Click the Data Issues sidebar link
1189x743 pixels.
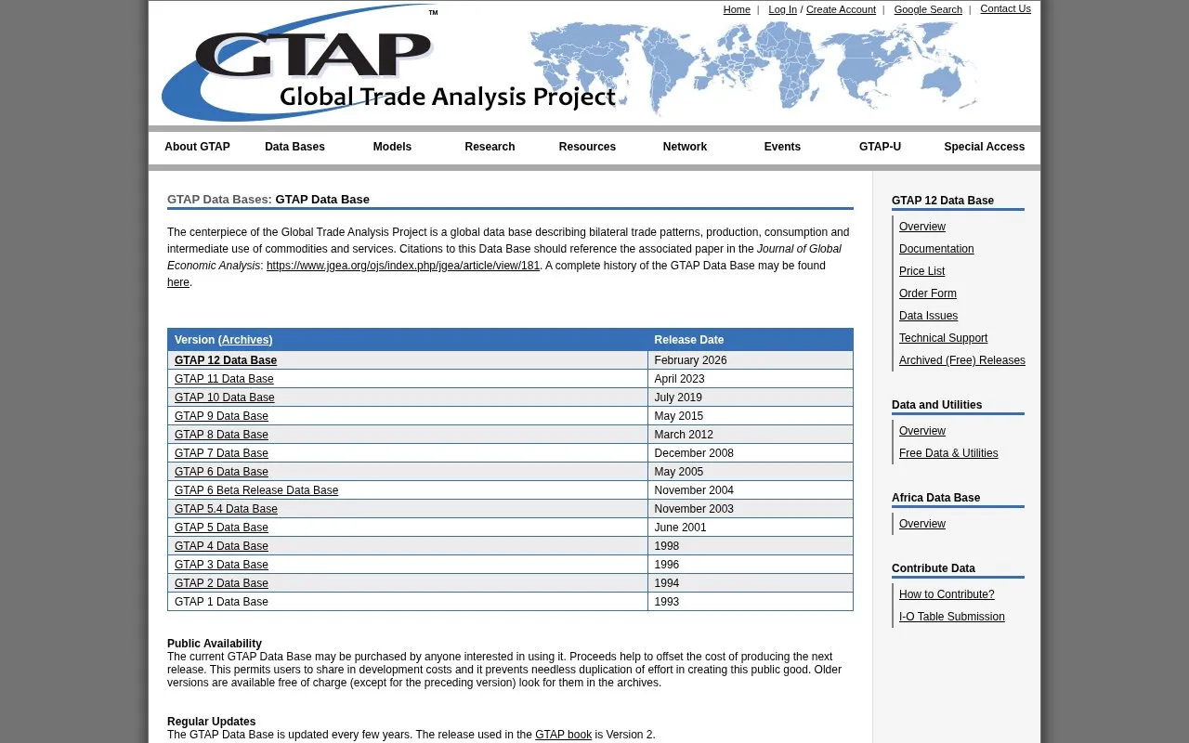(x=928, y=316)
